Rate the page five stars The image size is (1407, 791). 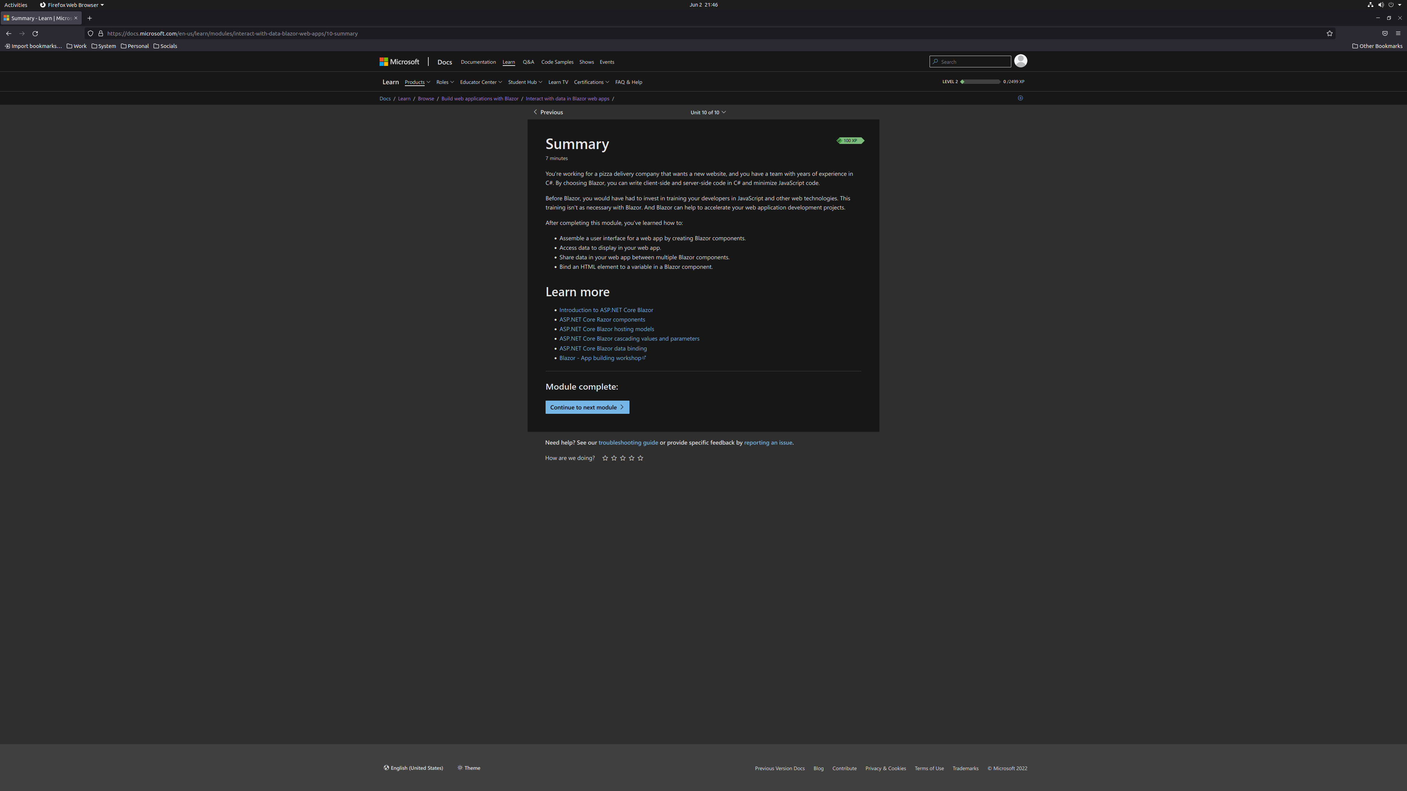tap(641, 458)
